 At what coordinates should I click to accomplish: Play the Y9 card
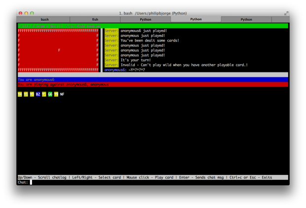(56, 94)
